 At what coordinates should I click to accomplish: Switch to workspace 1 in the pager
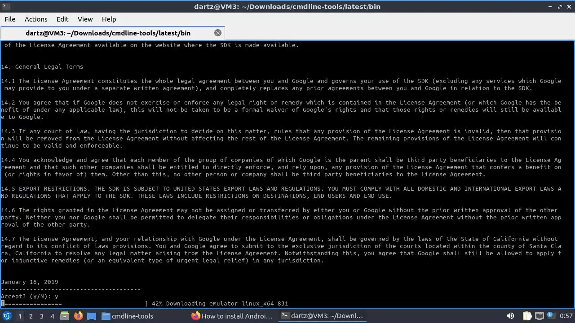pos(20,316)
